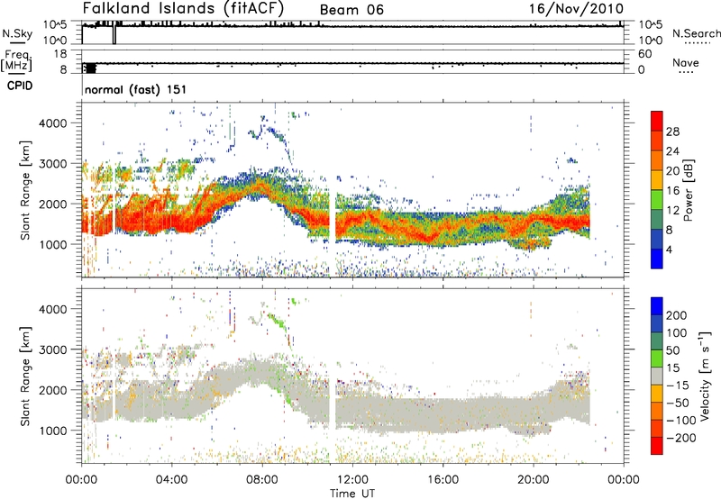Click the '-200' velocity scale value
Viewport: 721px width, 499px height.
coord(681,438)
